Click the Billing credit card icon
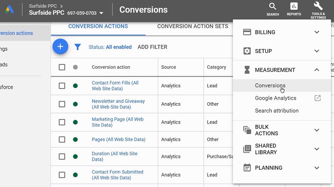This screenshot has height=187, width=334. [x=247, y=32]
